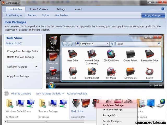Select the Closed Folder icon
This screenshot has width=167, height=125.
coord(130,54)
